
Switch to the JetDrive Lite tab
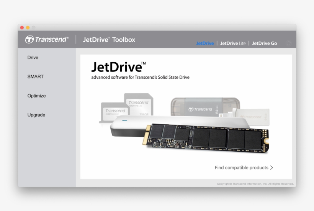tap(233, 43)
